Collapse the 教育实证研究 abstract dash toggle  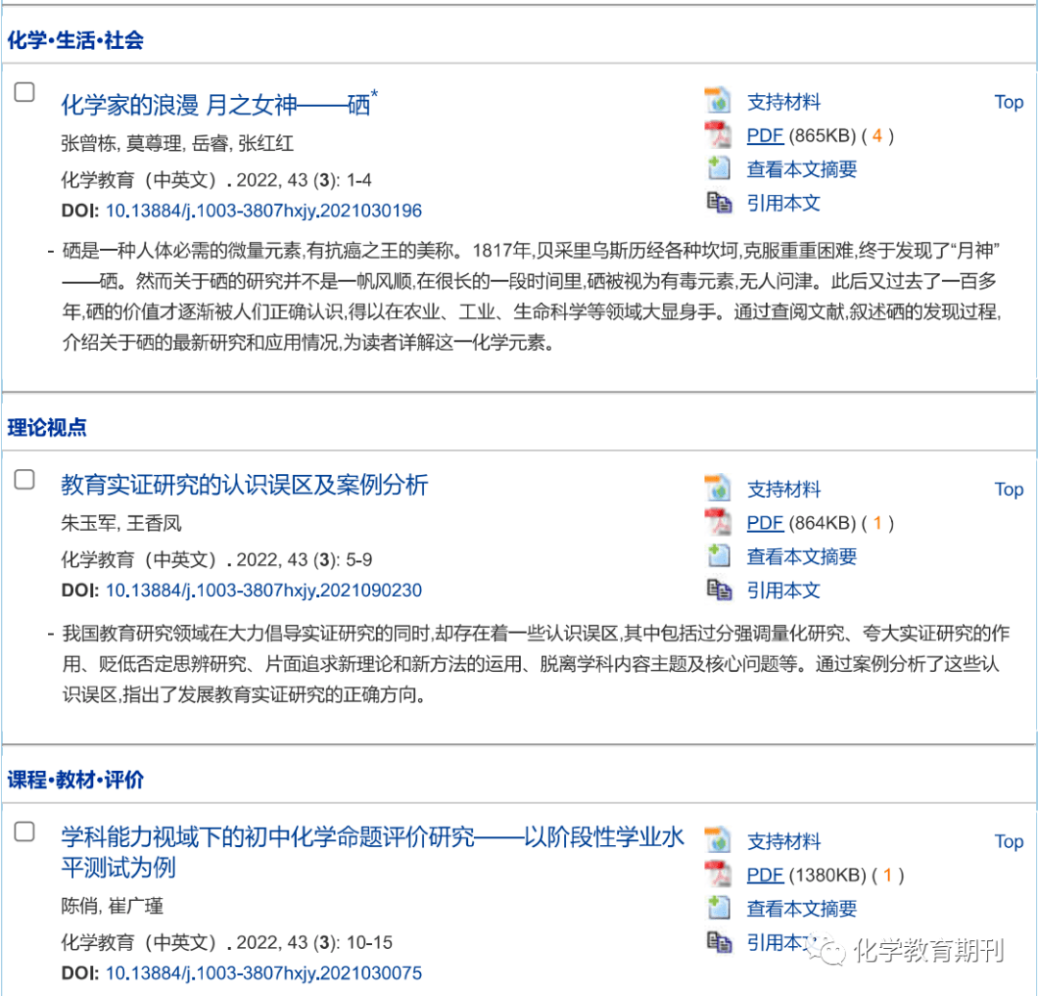pos(50,635)
